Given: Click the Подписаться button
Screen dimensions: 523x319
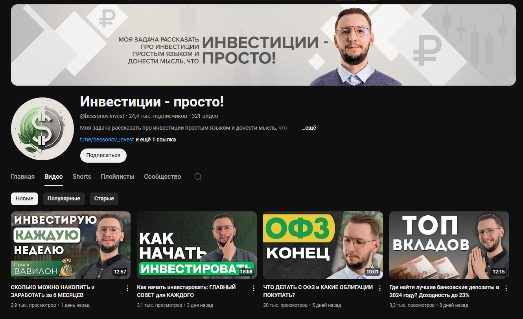Looking at the screenshot, I should [103, 155].
